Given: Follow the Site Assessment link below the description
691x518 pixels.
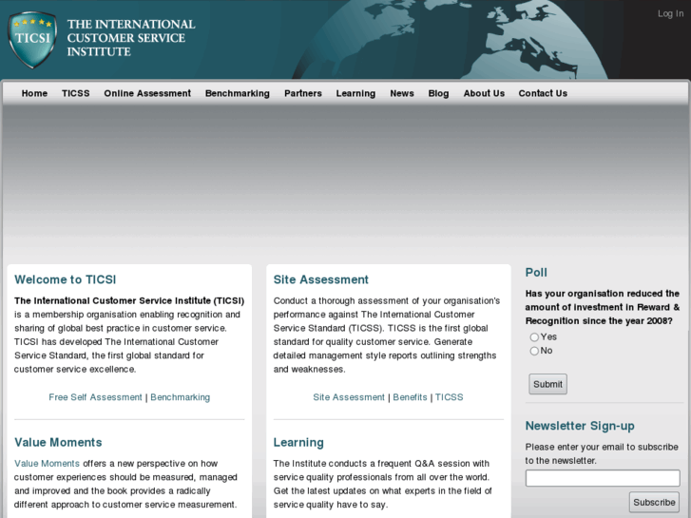Looking at the screenshot, I should point(349,397).
